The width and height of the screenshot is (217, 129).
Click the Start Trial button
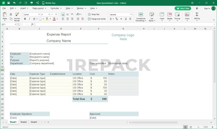pos(183,8)
